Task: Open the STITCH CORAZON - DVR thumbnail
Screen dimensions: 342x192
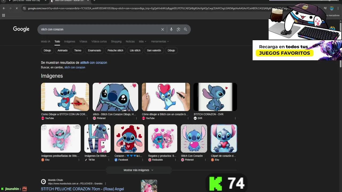Action: [215, 97]
